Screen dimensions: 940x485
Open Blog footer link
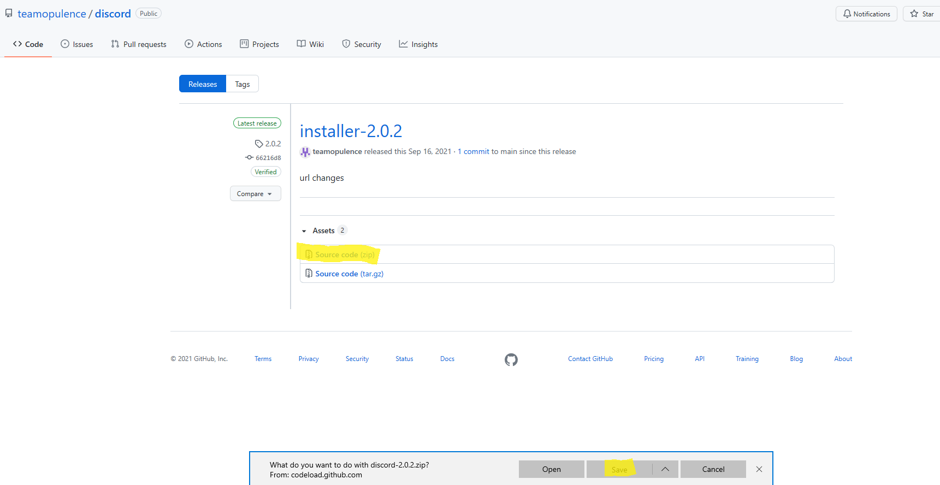pos(796,359)
